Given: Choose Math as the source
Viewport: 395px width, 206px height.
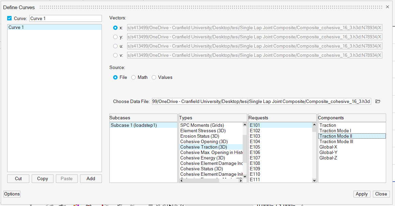Looking at the screenshot, I should click(134, 78).
